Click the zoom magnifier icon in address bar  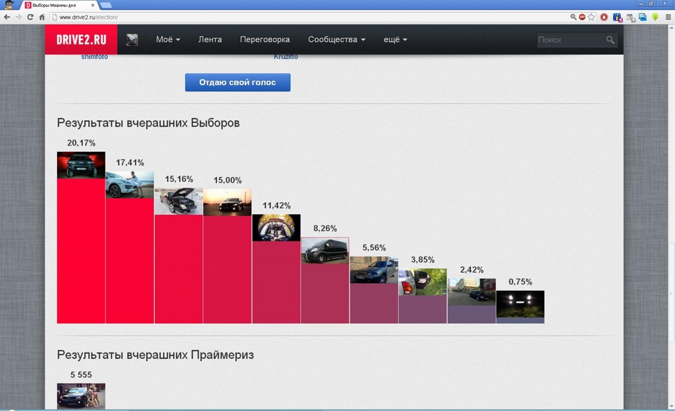pos(573,17)
